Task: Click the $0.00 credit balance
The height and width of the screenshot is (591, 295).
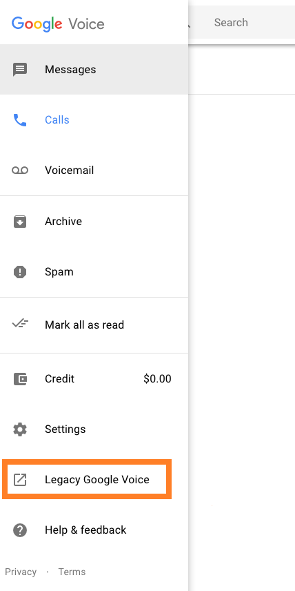Action: (x=157, y=379)
